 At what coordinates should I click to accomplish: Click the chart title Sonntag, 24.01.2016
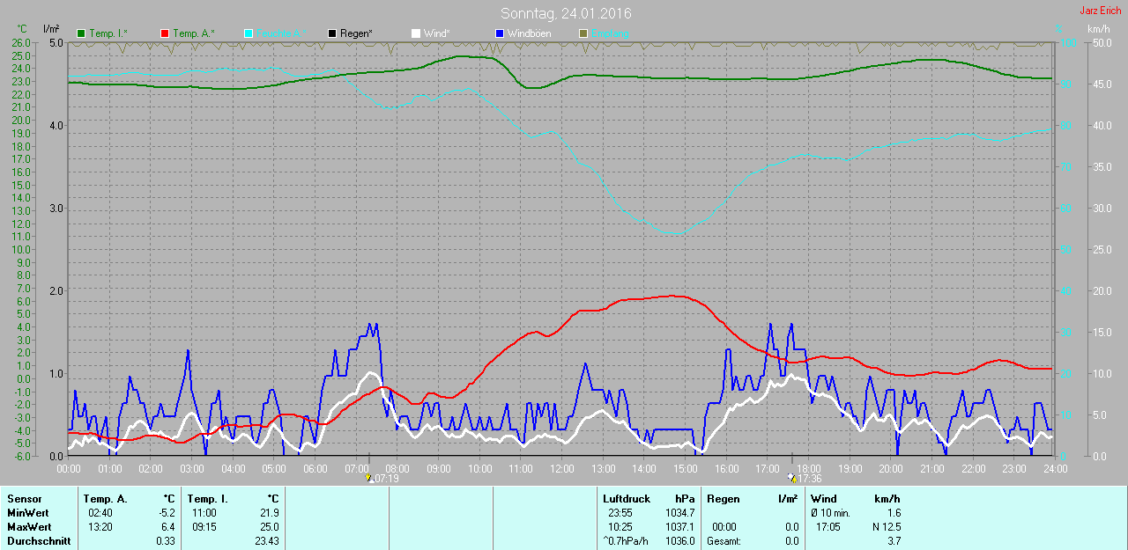566,13
